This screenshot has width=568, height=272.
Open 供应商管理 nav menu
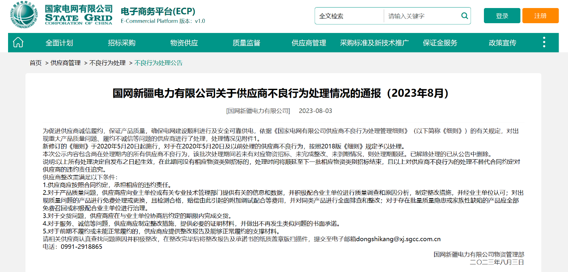tap(309, 43)
